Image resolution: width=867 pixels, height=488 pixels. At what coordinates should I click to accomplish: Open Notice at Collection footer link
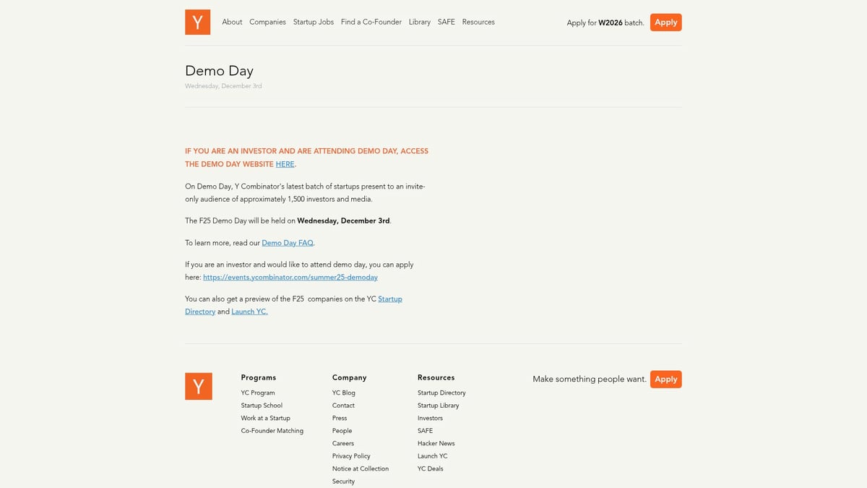(361, 469)
